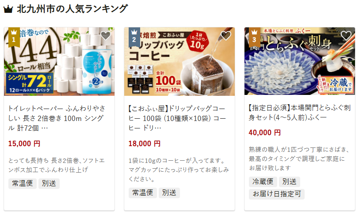This screenshot has width=359, height=215.
Task: Open the drip bag coffee product image
Action: click(179, 61)
